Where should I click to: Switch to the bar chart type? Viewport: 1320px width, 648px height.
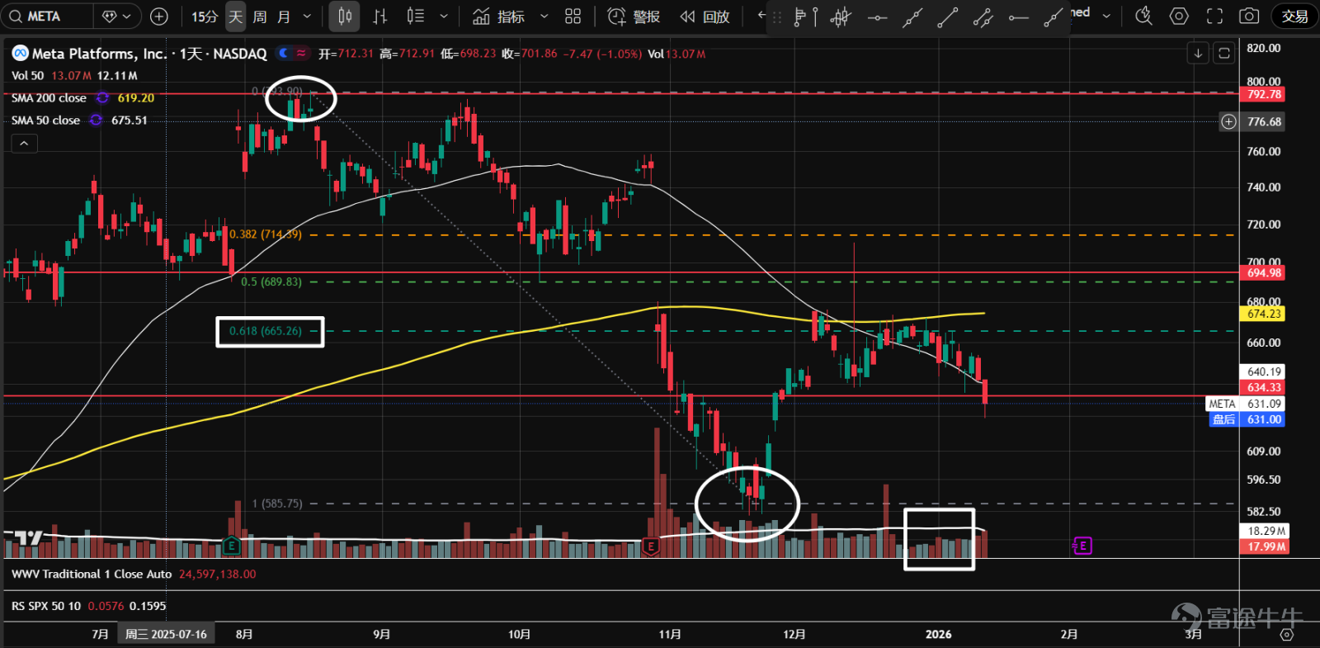(x=380, y=16)
